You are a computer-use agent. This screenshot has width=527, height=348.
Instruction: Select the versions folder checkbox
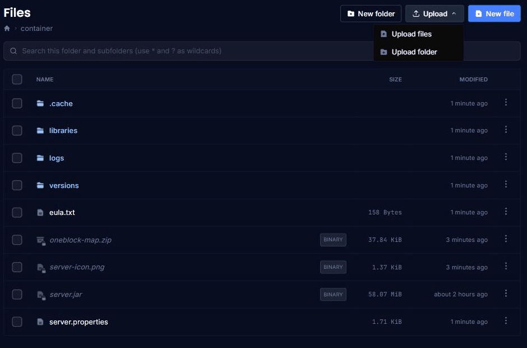(17, 185)
